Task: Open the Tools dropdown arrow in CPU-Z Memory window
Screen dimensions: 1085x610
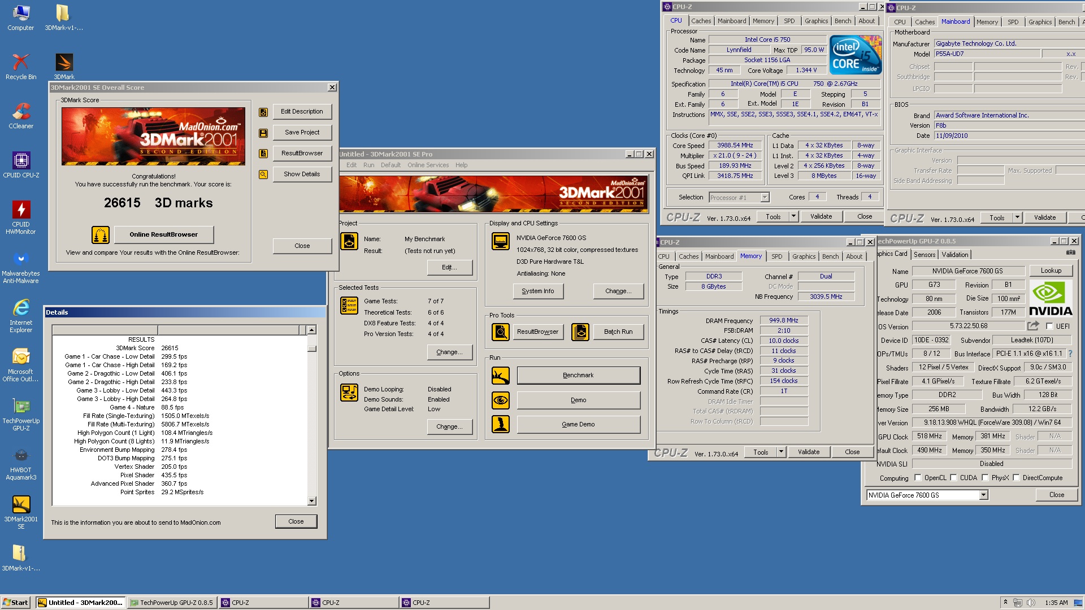Action: [x=780, y=452]
